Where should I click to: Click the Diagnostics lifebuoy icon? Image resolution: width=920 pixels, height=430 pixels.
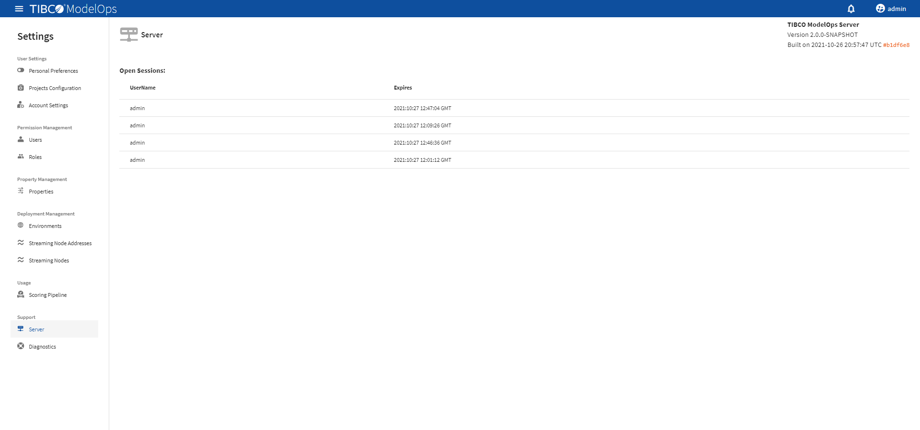point(21,346)
